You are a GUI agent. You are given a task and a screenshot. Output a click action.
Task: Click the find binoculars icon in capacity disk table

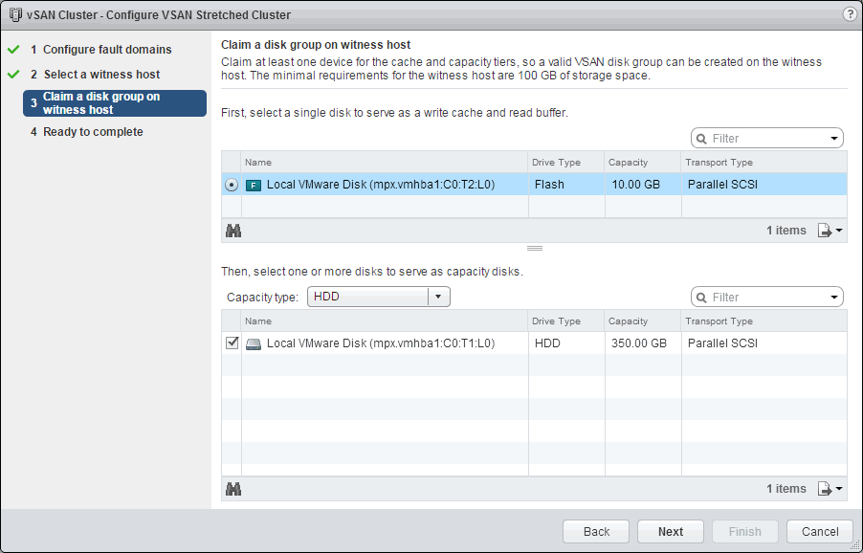coord(232,489)
